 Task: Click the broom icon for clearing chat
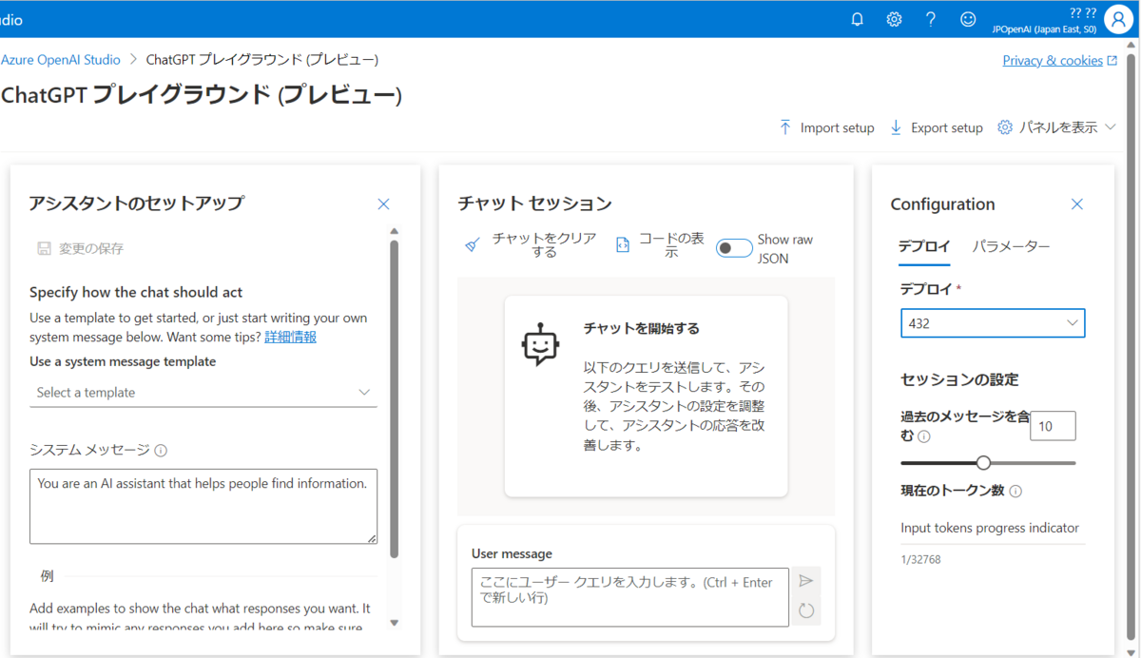[473, 245]
